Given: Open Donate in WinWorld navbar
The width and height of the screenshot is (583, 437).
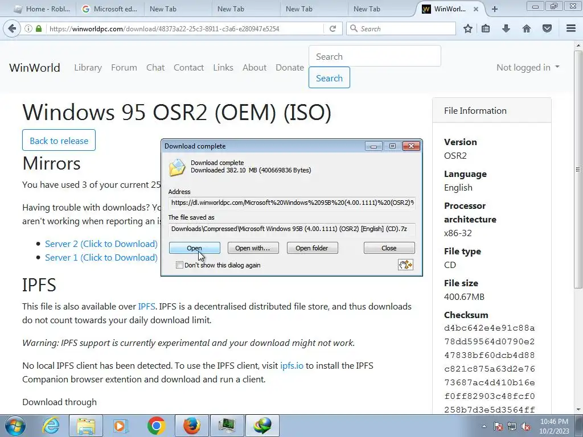Looking at the screenshot, I should 290,67.
